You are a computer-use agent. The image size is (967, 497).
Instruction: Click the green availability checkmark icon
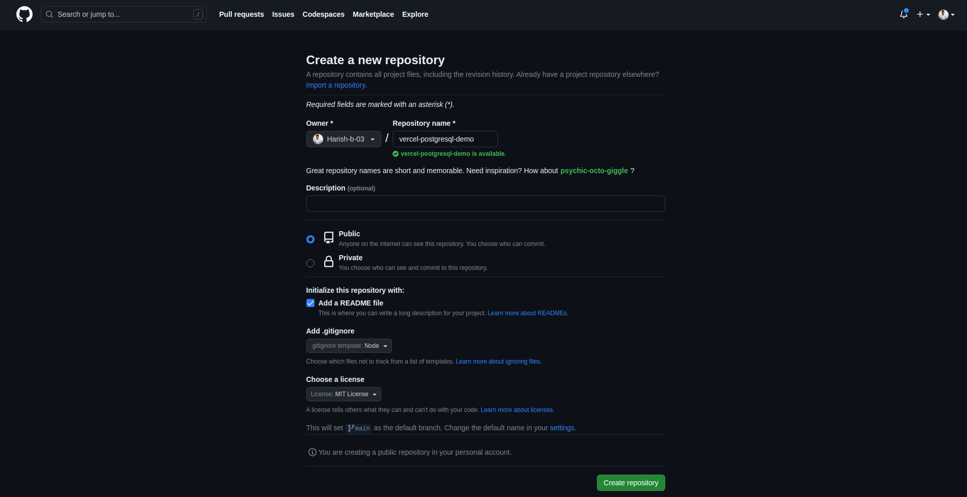point(396,154)
